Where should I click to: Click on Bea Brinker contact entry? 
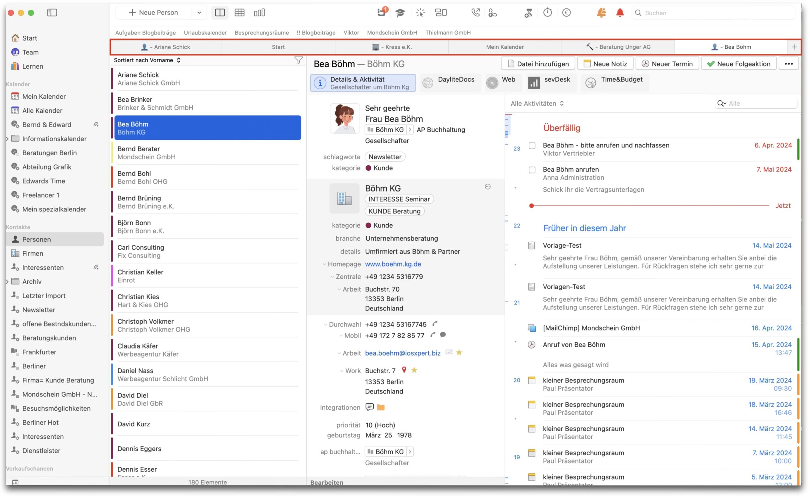tap(207, 103)
